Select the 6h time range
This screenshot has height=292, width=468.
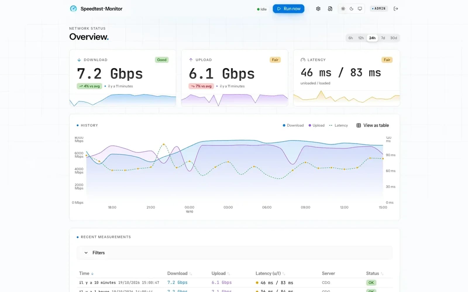pyautogui.click(x=350, y=38)
